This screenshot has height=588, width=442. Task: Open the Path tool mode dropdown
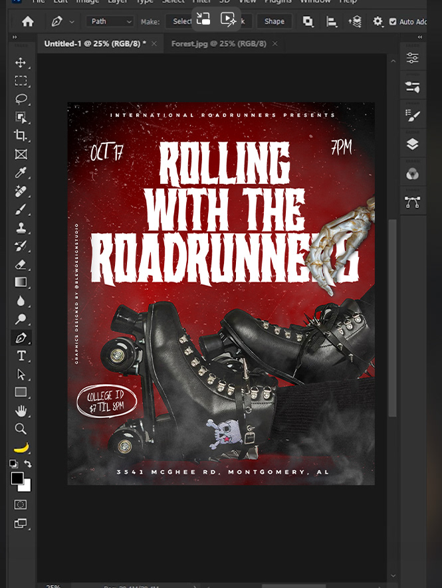click(110, 21)
